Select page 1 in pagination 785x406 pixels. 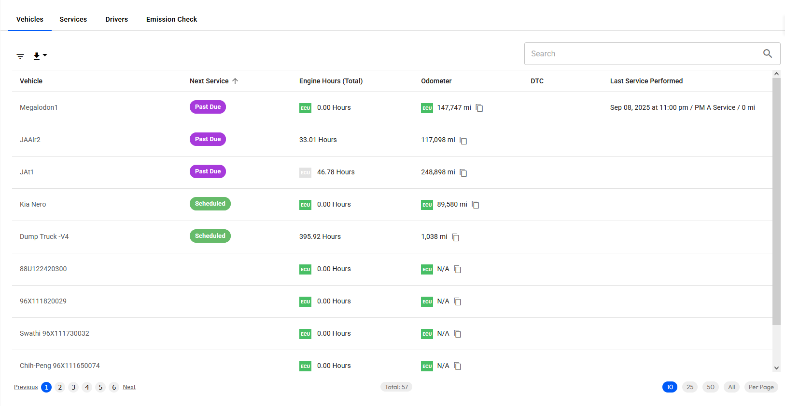pos(46,387)
